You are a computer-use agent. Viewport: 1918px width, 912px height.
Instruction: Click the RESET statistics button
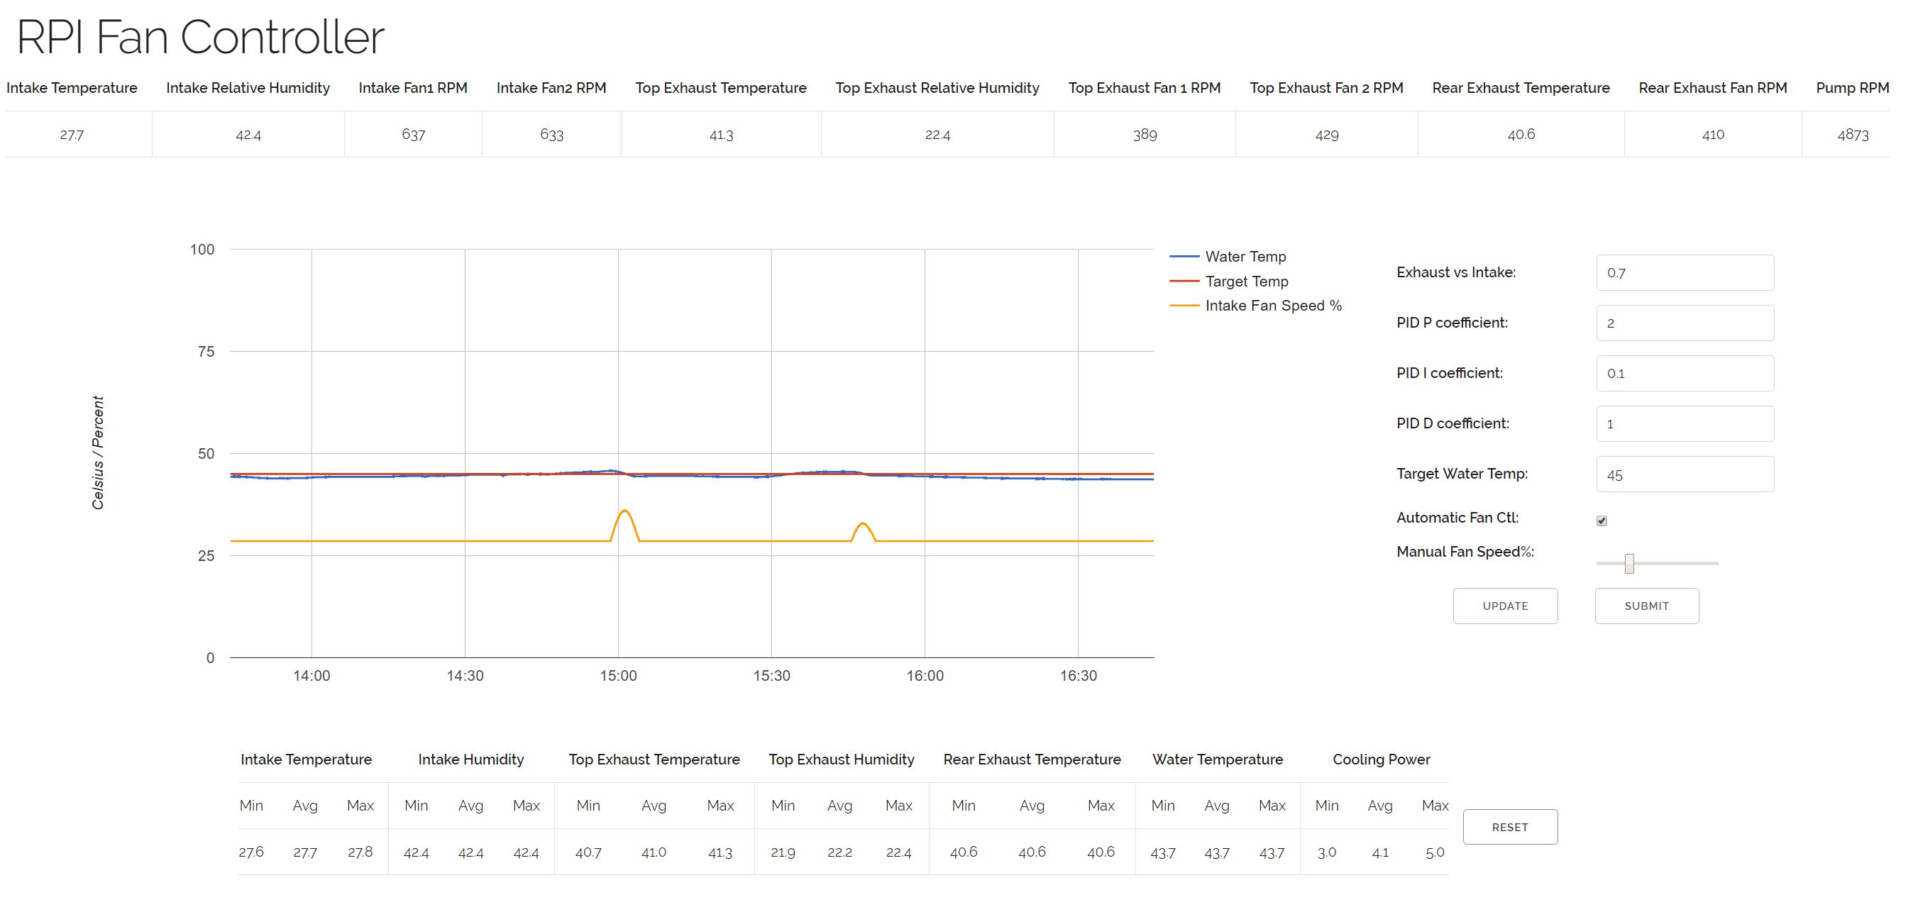click(1509, 826)
